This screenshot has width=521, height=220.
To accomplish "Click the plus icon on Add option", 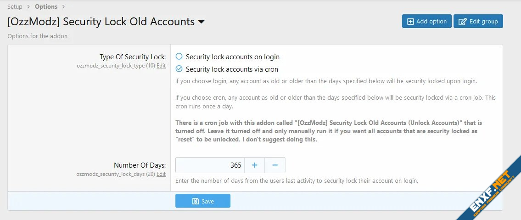I will (410, 22).
